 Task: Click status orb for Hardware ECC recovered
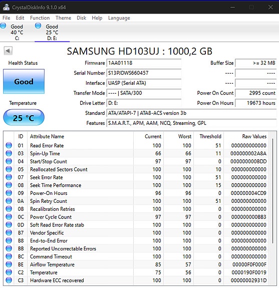(x=9, y=280)
